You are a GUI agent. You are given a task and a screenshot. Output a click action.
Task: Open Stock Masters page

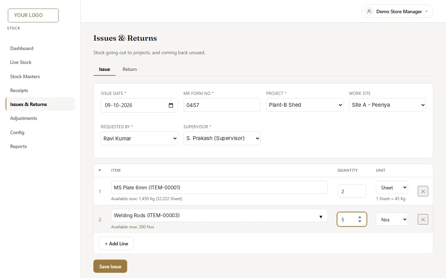click(x=40, y=76)
